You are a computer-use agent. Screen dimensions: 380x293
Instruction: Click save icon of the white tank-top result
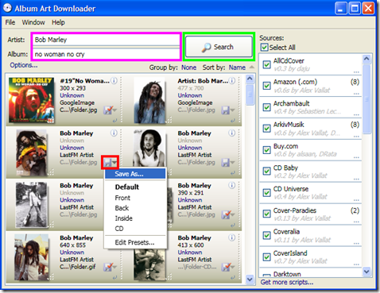pyautogui.click(x=225, y=162)
